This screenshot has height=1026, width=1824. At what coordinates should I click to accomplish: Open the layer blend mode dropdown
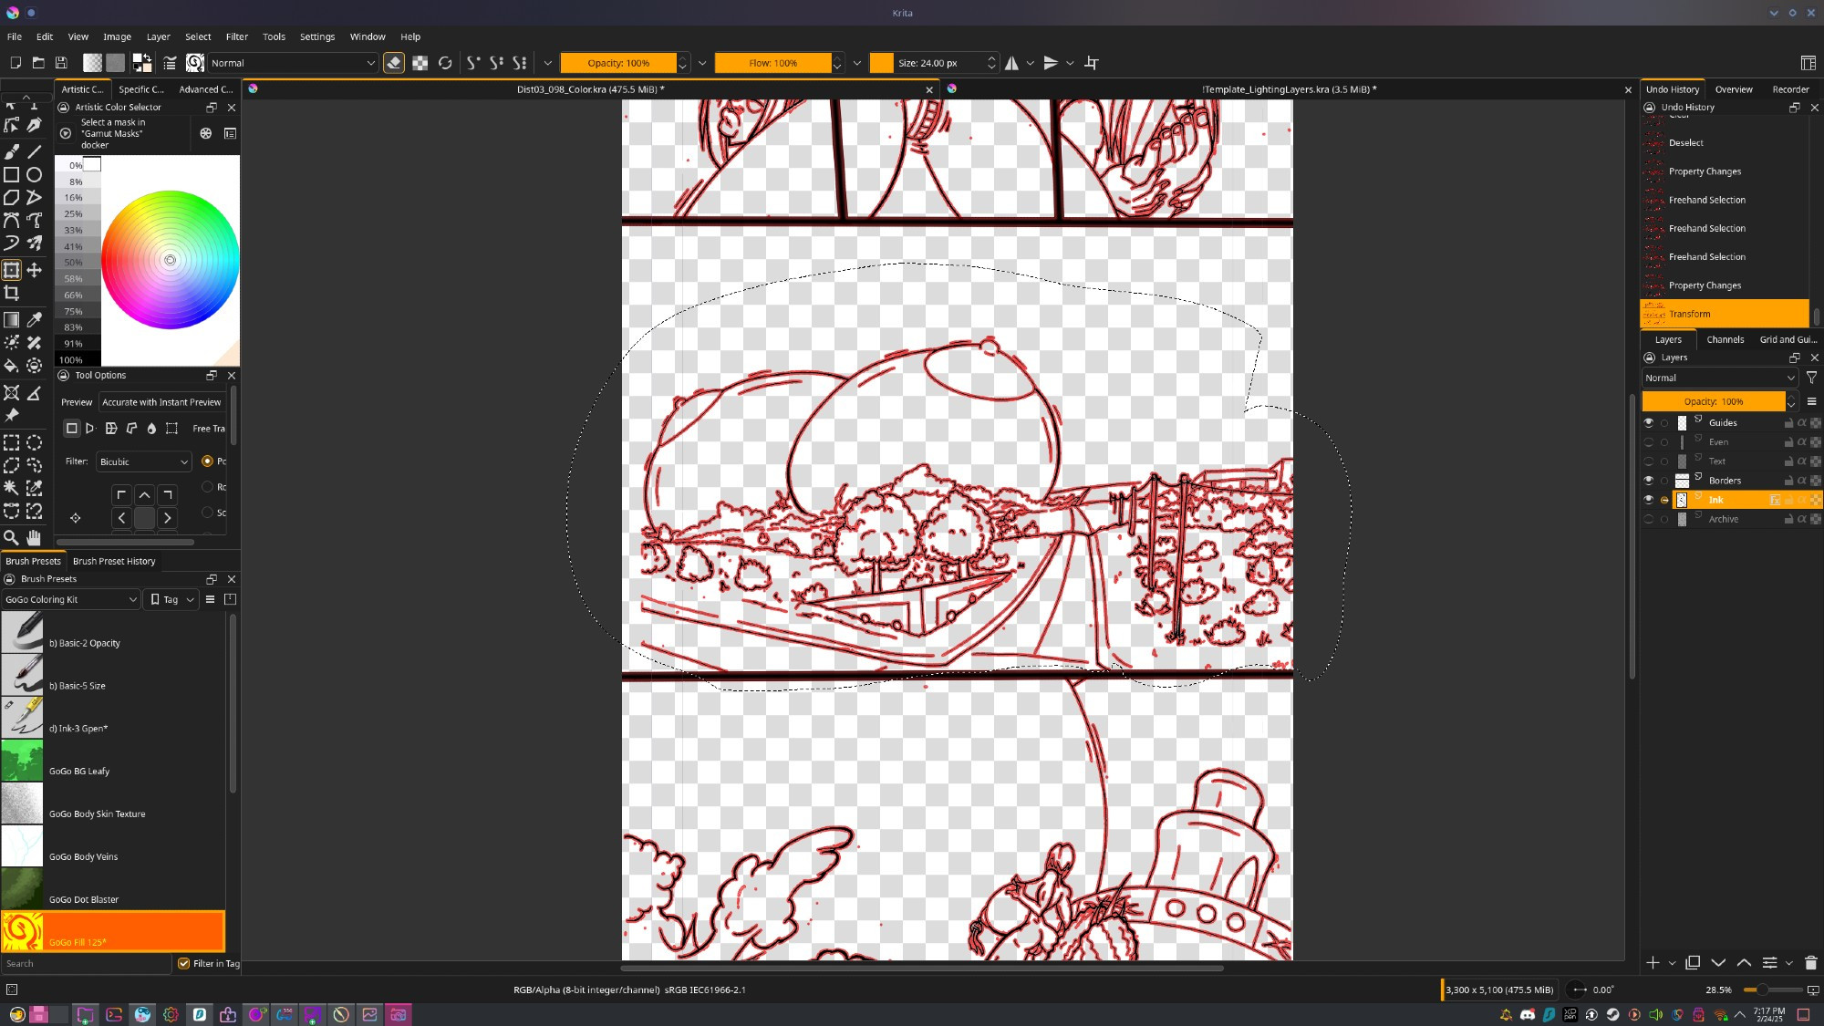1719,378
